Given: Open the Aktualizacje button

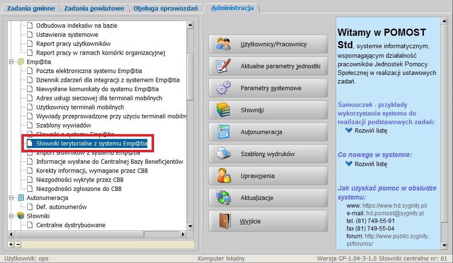Looking at the screenshot, I should (268, 198).
